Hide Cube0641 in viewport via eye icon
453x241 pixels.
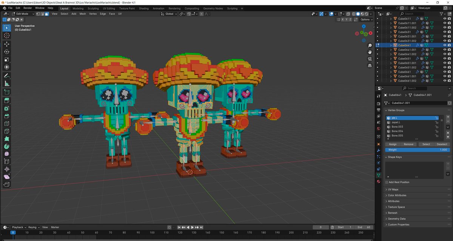444,45
